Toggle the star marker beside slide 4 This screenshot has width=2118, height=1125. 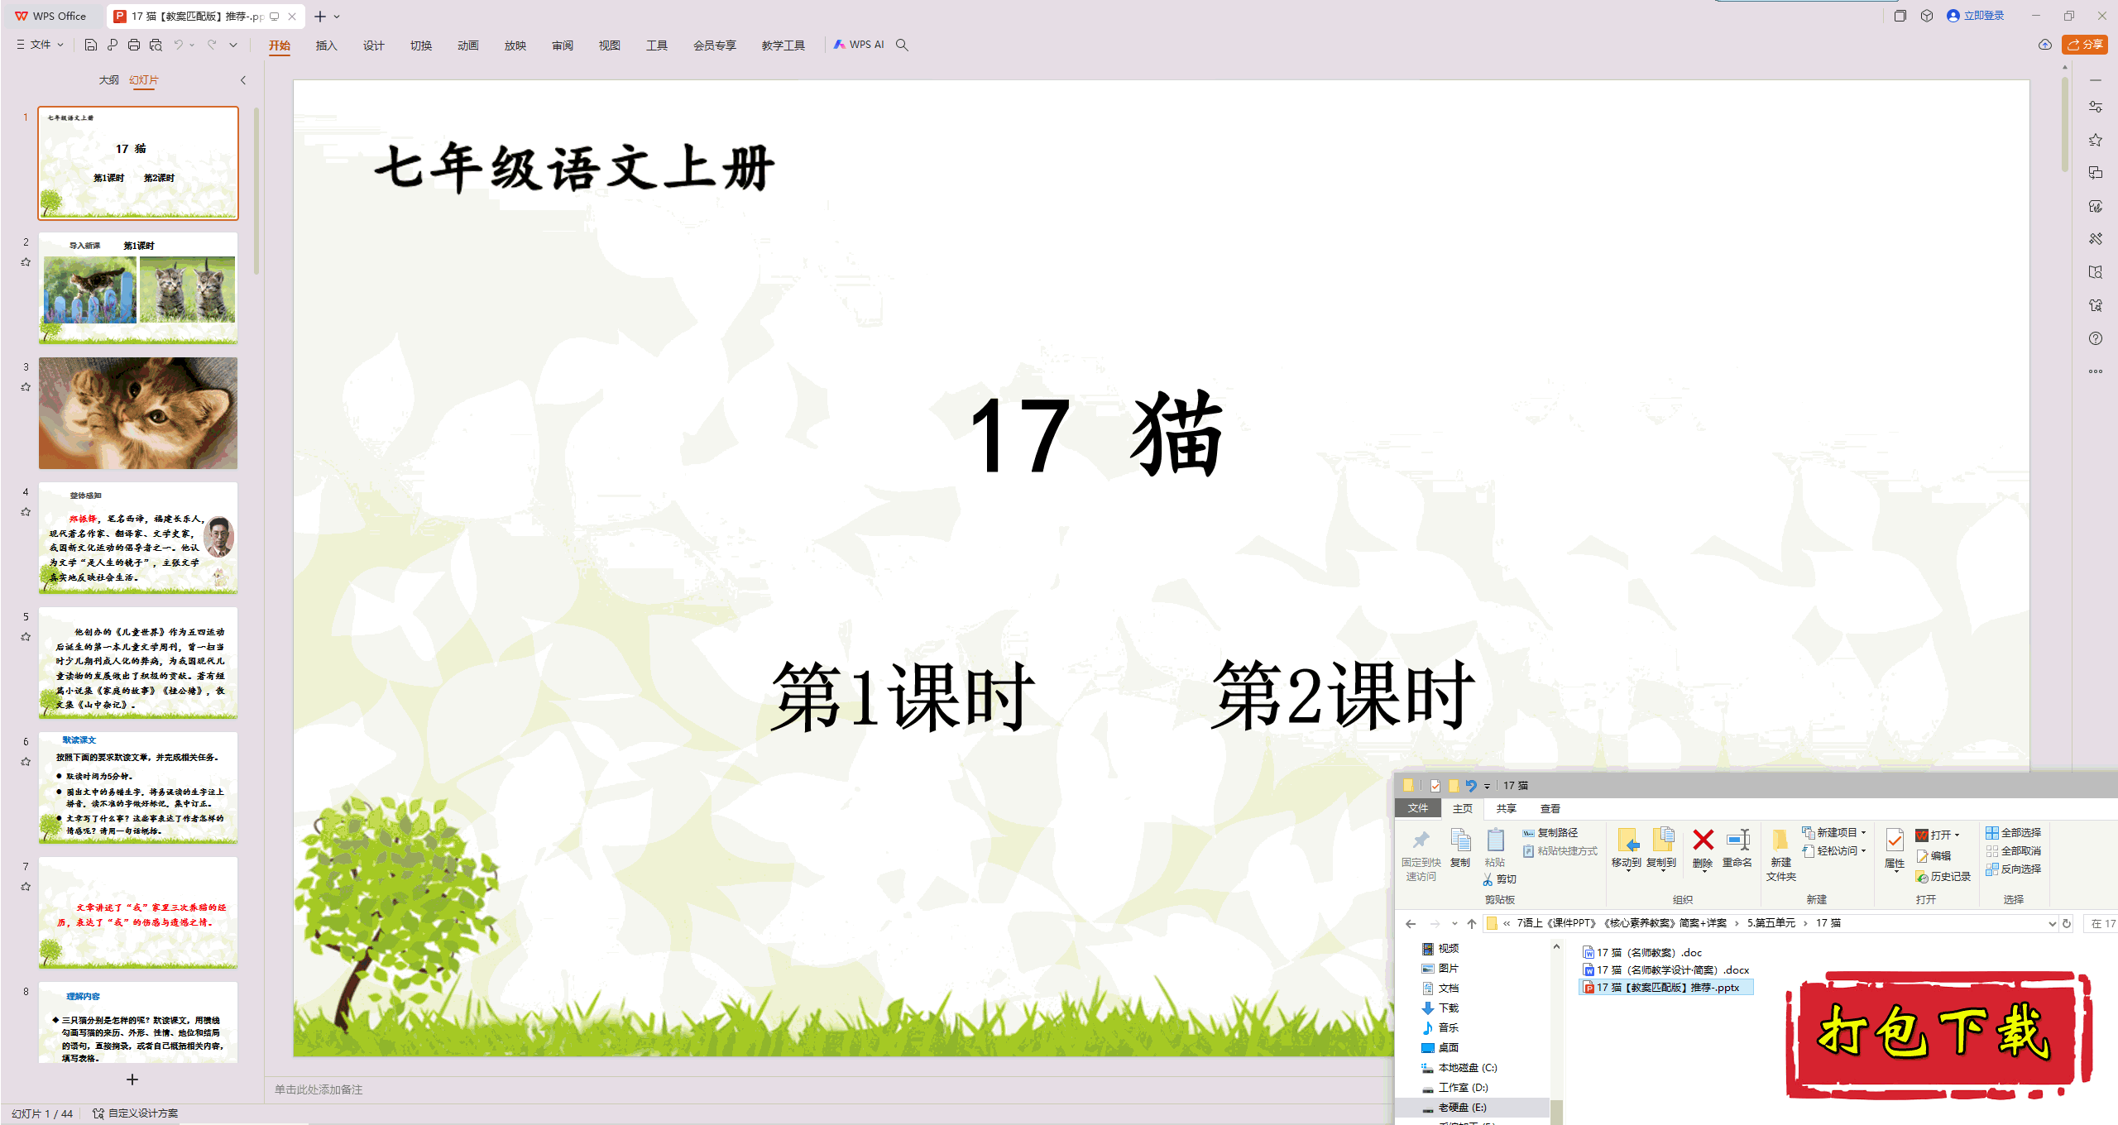[x=26, y=512]
